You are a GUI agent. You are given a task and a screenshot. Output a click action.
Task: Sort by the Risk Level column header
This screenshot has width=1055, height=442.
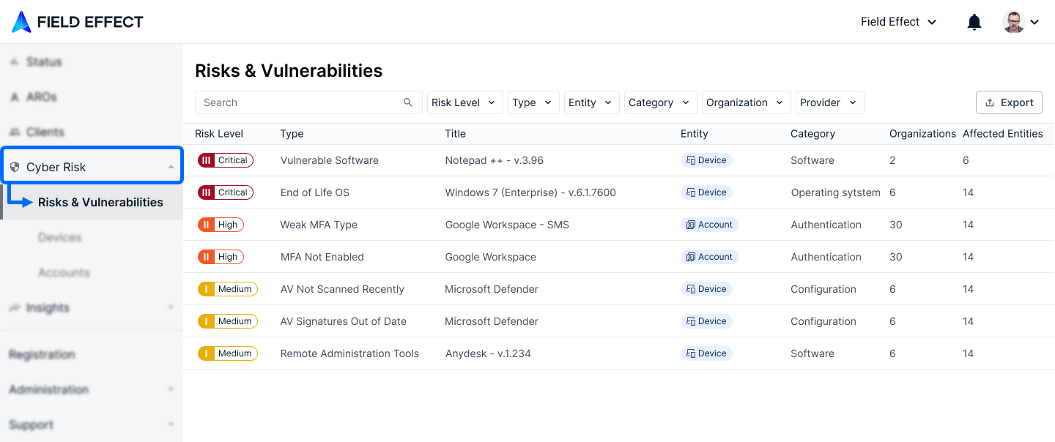tap(219, 134)
